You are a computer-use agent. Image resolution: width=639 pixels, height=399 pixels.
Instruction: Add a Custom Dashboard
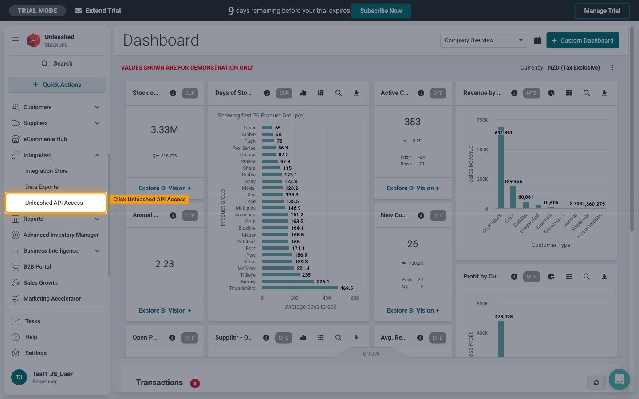click(583, 40)
